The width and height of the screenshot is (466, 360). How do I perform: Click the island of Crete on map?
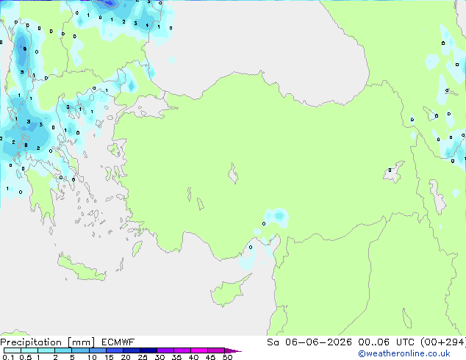(81, 268)
